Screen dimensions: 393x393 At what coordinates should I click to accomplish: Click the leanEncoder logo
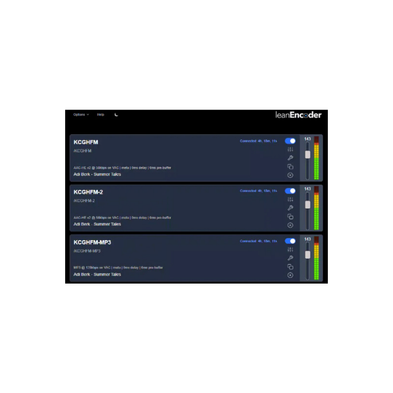(298, 115)
